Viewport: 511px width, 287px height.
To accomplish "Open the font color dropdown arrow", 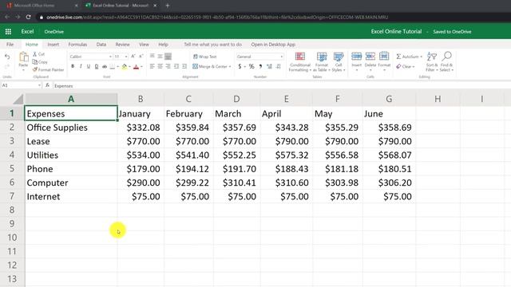I will pos(141,67).
